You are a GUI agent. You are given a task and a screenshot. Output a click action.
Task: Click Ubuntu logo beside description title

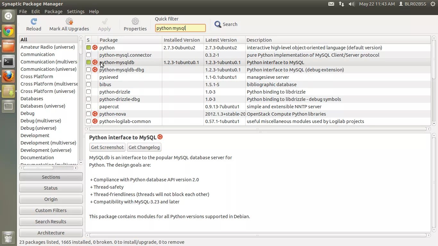[160, 137]
